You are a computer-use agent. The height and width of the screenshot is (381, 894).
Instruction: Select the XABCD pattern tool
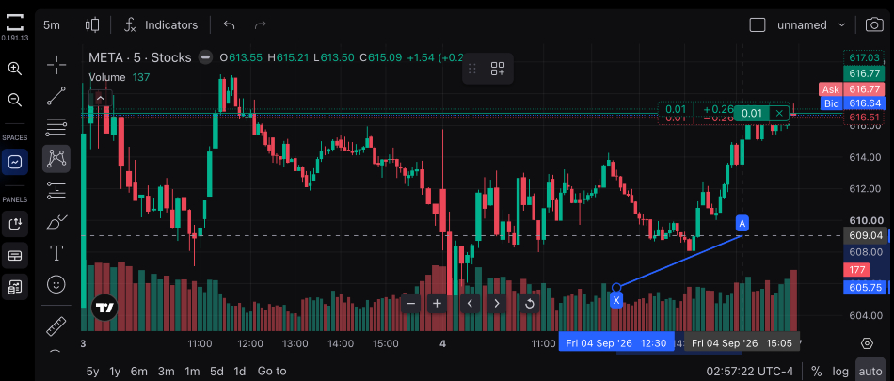[56, 159]
